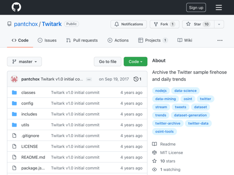Open the LICENSE file
Screen dimensions: 234x175
(x=30, y=147)
